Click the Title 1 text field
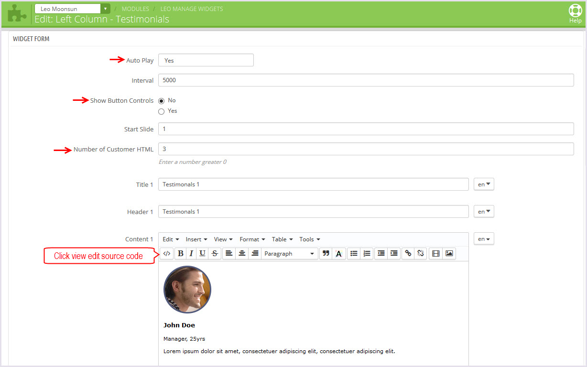587x367 pixels. (314, 184)
